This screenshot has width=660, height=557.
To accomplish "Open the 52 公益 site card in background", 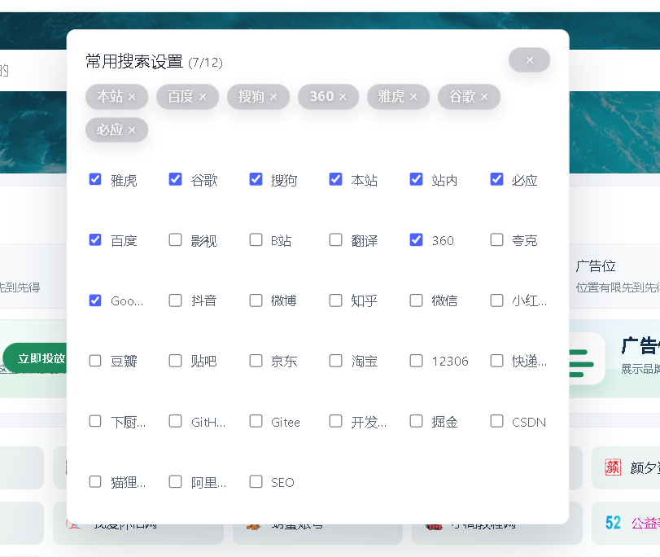I will coord(626,523).
